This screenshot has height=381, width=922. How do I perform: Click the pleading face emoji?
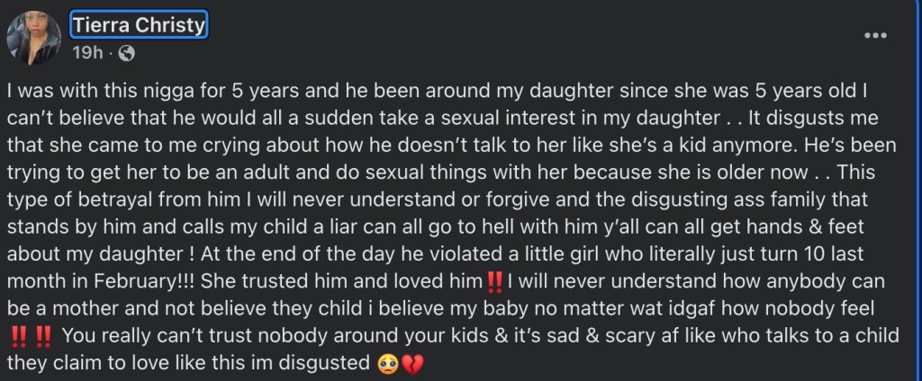387,363
